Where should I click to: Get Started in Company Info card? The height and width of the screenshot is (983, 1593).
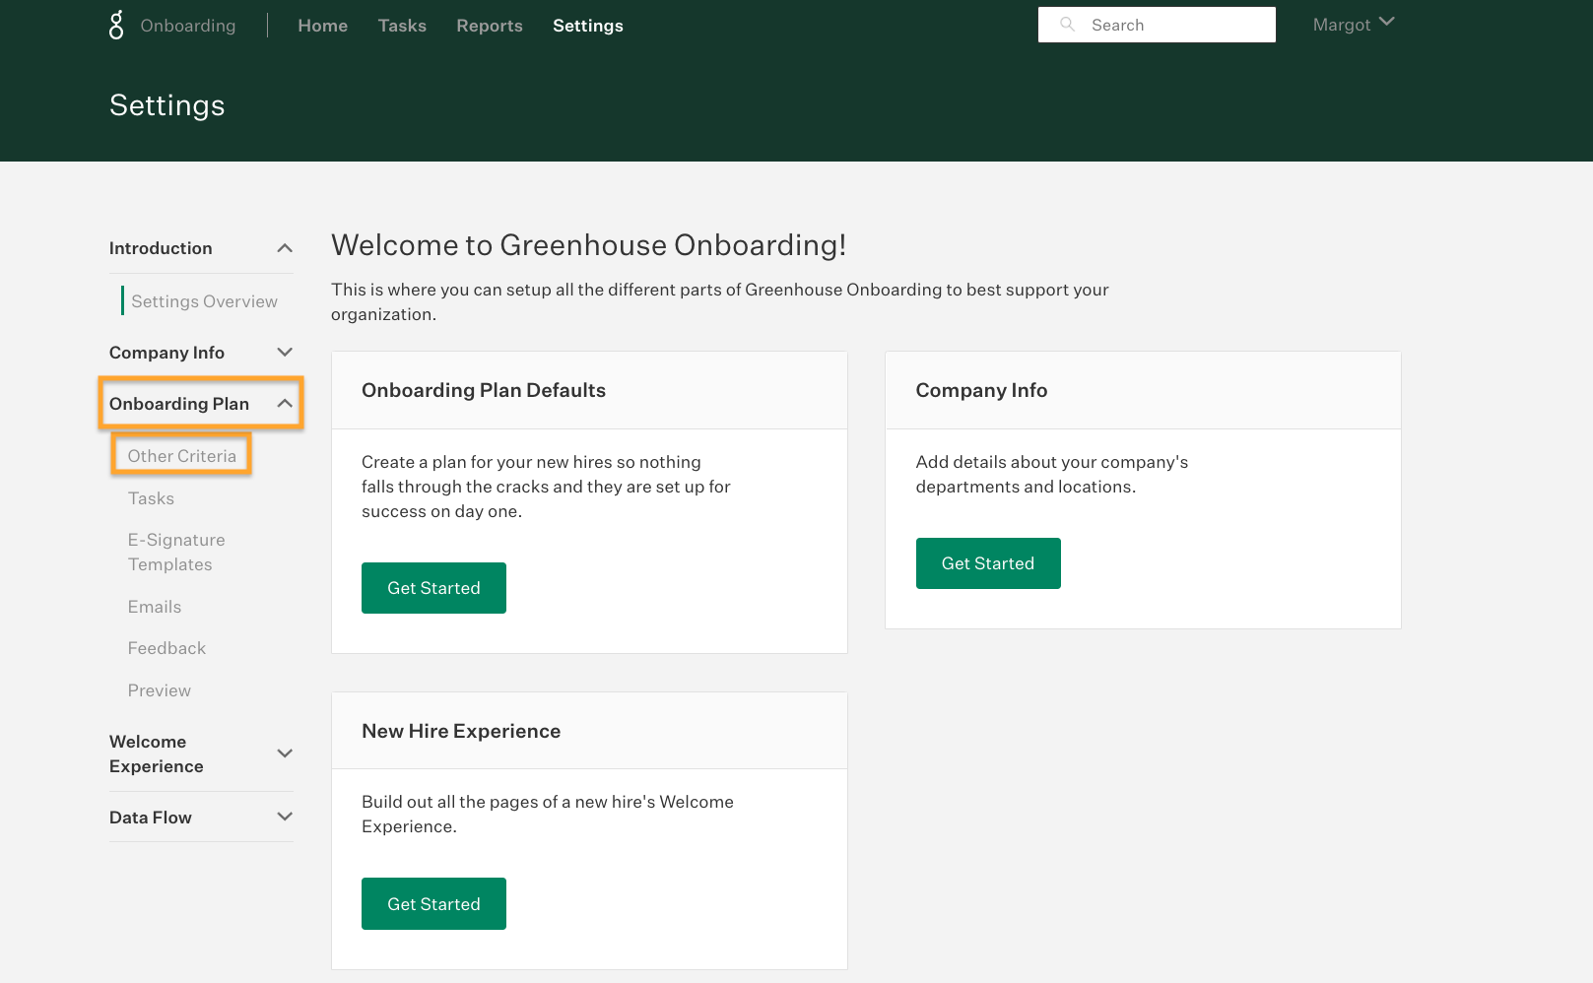[988, 563]
